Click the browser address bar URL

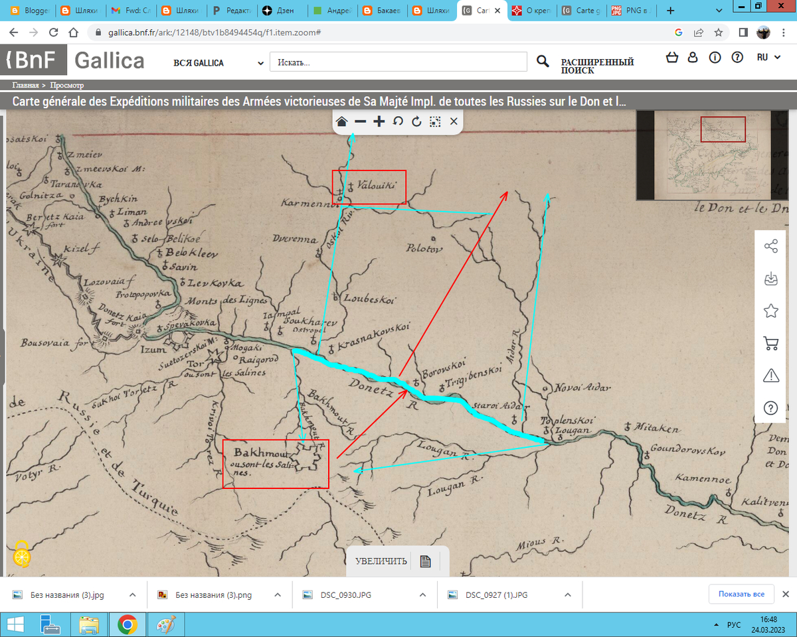point(215,32)
